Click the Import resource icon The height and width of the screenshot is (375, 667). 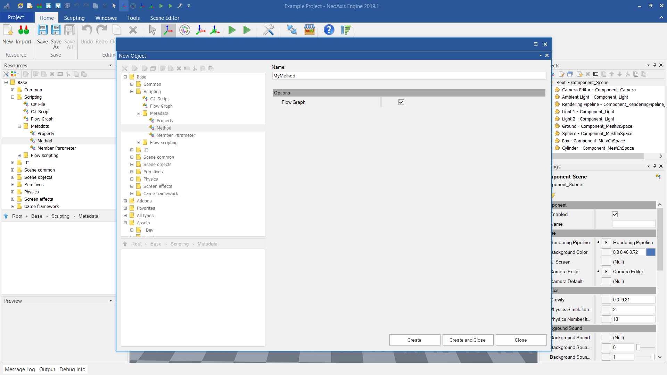[x=24, y=30]
